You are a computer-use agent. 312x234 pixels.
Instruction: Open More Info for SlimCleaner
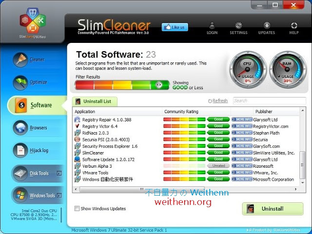242,153
